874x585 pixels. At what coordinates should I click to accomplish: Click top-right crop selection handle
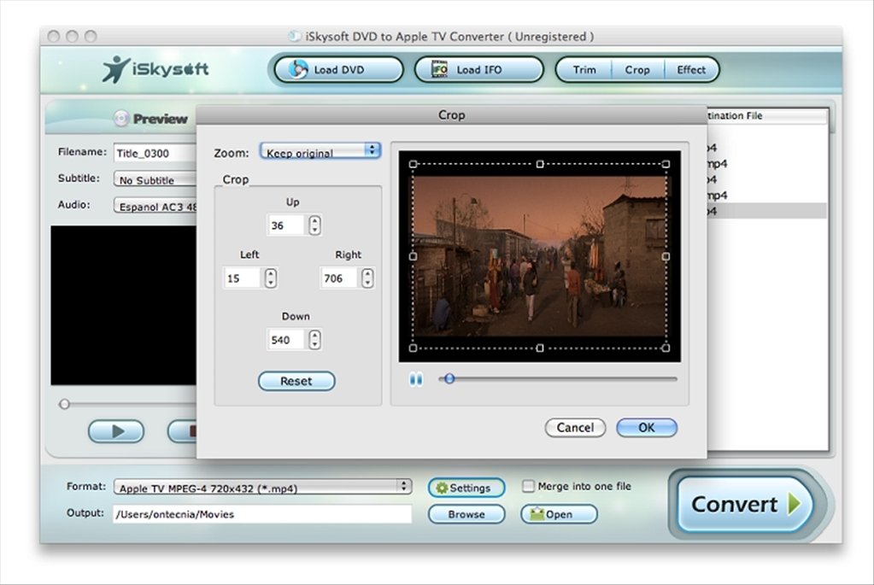(x=666, y=164)
